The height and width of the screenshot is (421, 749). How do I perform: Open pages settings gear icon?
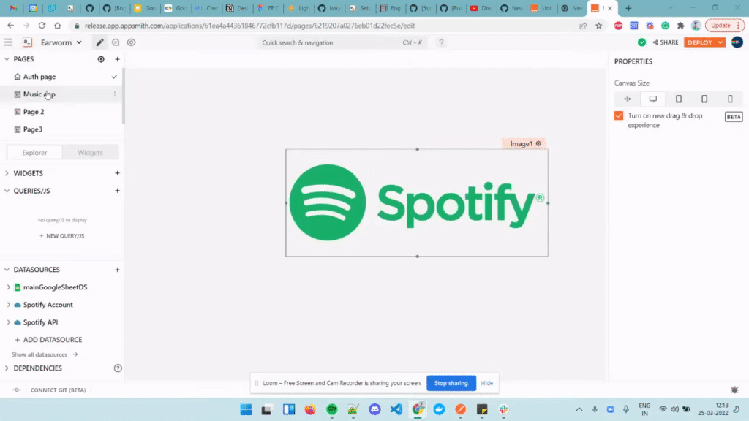pos(101,59)
